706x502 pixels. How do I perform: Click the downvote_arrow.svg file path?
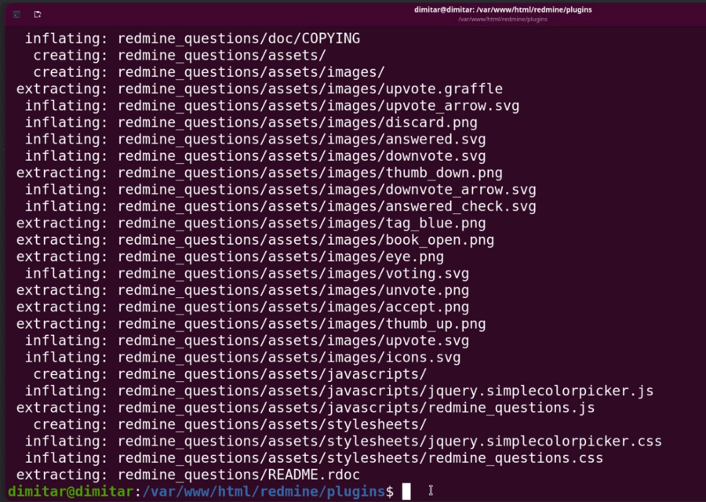tap(327, 190)
